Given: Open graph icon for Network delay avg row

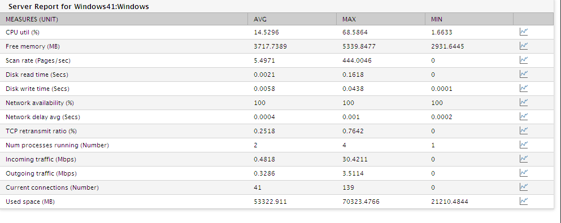Looking at the screenshot, I should point(524,116).
